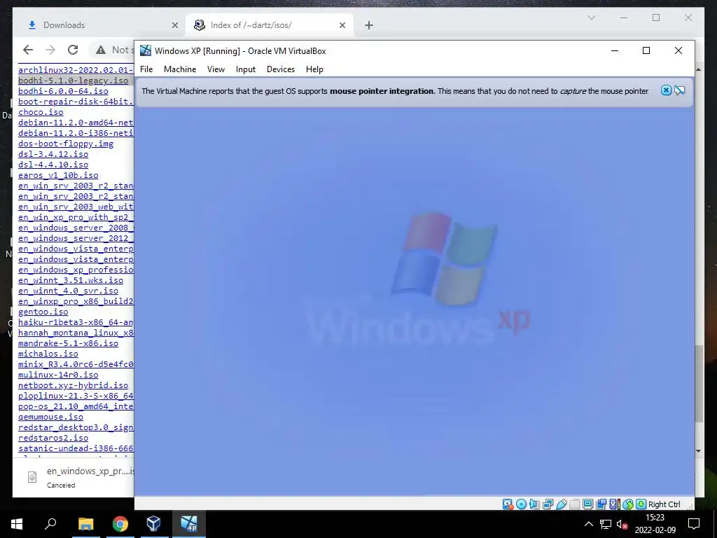This screenshot has height=538, width=717.
Task: Open the qemumouse.iso link
Action: 50,418
